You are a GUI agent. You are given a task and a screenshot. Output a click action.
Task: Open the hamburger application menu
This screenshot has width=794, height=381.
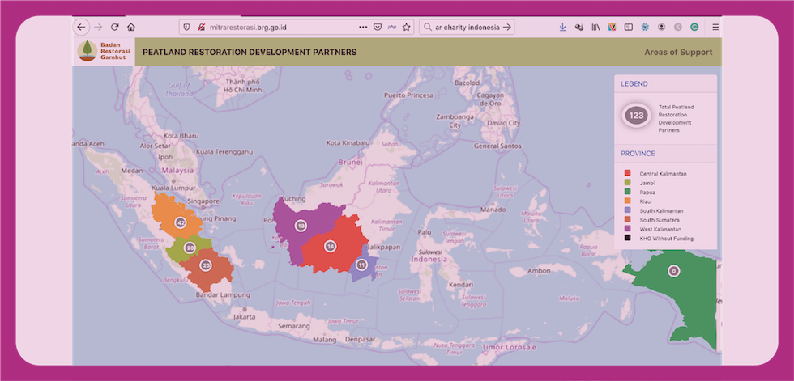click(715, 28)
